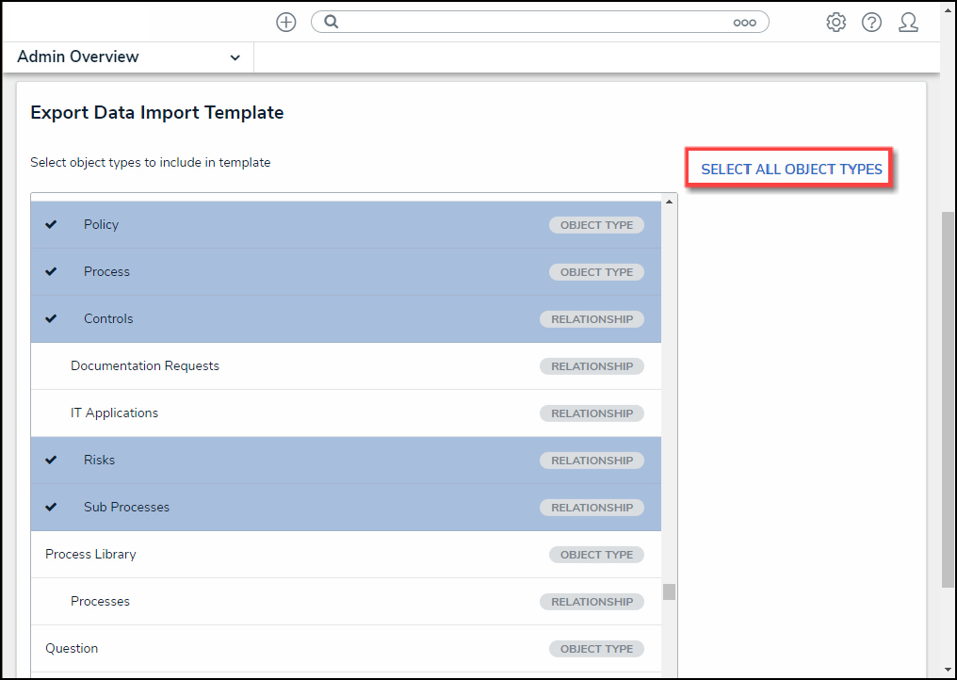Viewport: 957px width, 680px height.
Task: Click the checkmark icon beside Sub Processes
Action: [x=51, y=507]
